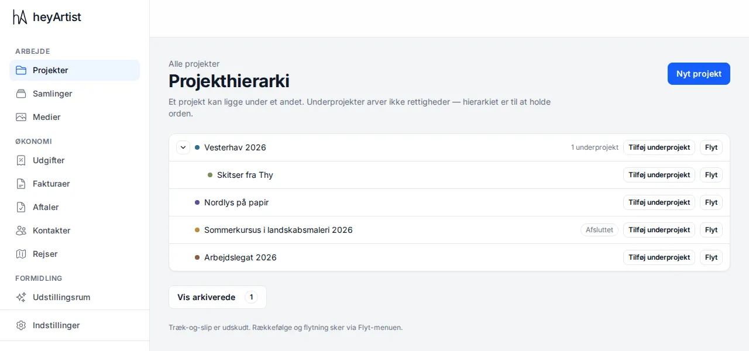Show archived projects with Vis arkiverede

[x=218, y=297]
